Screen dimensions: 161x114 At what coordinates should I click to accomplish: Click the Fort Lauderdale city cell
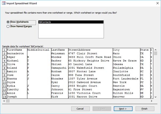click(x=125, y=79)
